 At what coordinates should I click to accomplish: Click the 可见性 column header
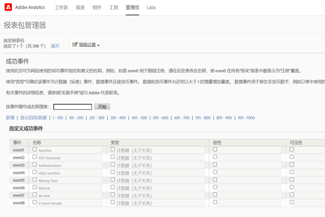pyautogui.click(x=296, y=143)
